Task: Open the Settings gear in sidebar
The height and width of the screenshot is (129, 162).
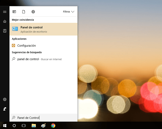Action: coord(5,99)
